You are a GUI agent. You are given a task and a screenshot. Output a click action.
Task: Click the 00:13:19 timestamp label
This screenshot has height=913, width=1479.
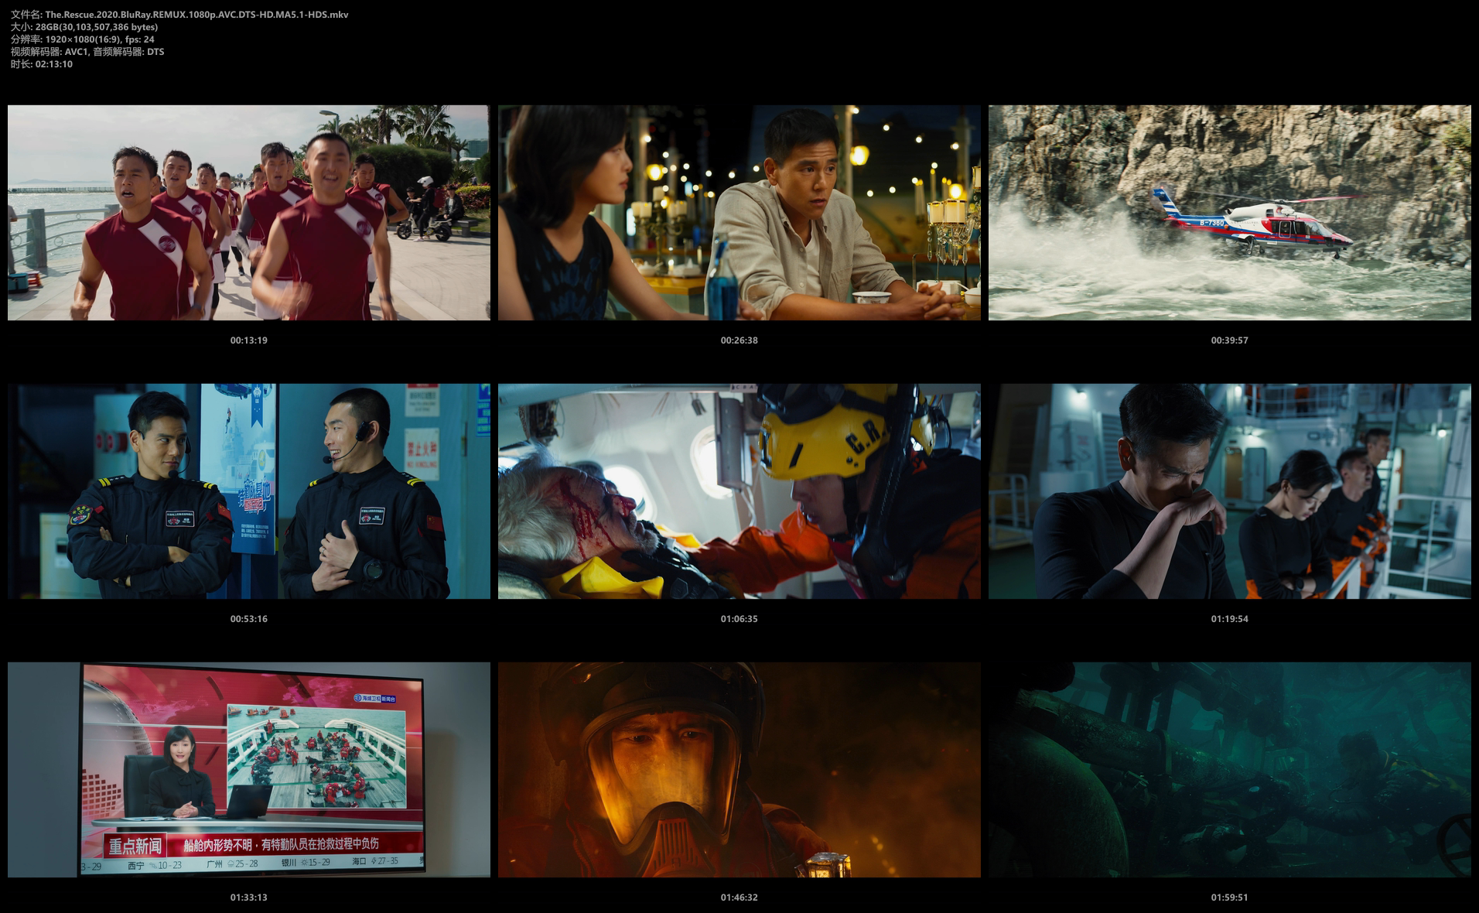click(248, 340)
